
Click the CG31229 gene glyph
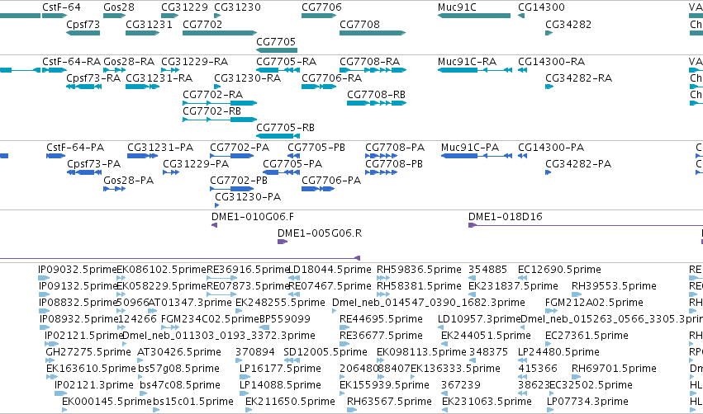click(170, 16)
